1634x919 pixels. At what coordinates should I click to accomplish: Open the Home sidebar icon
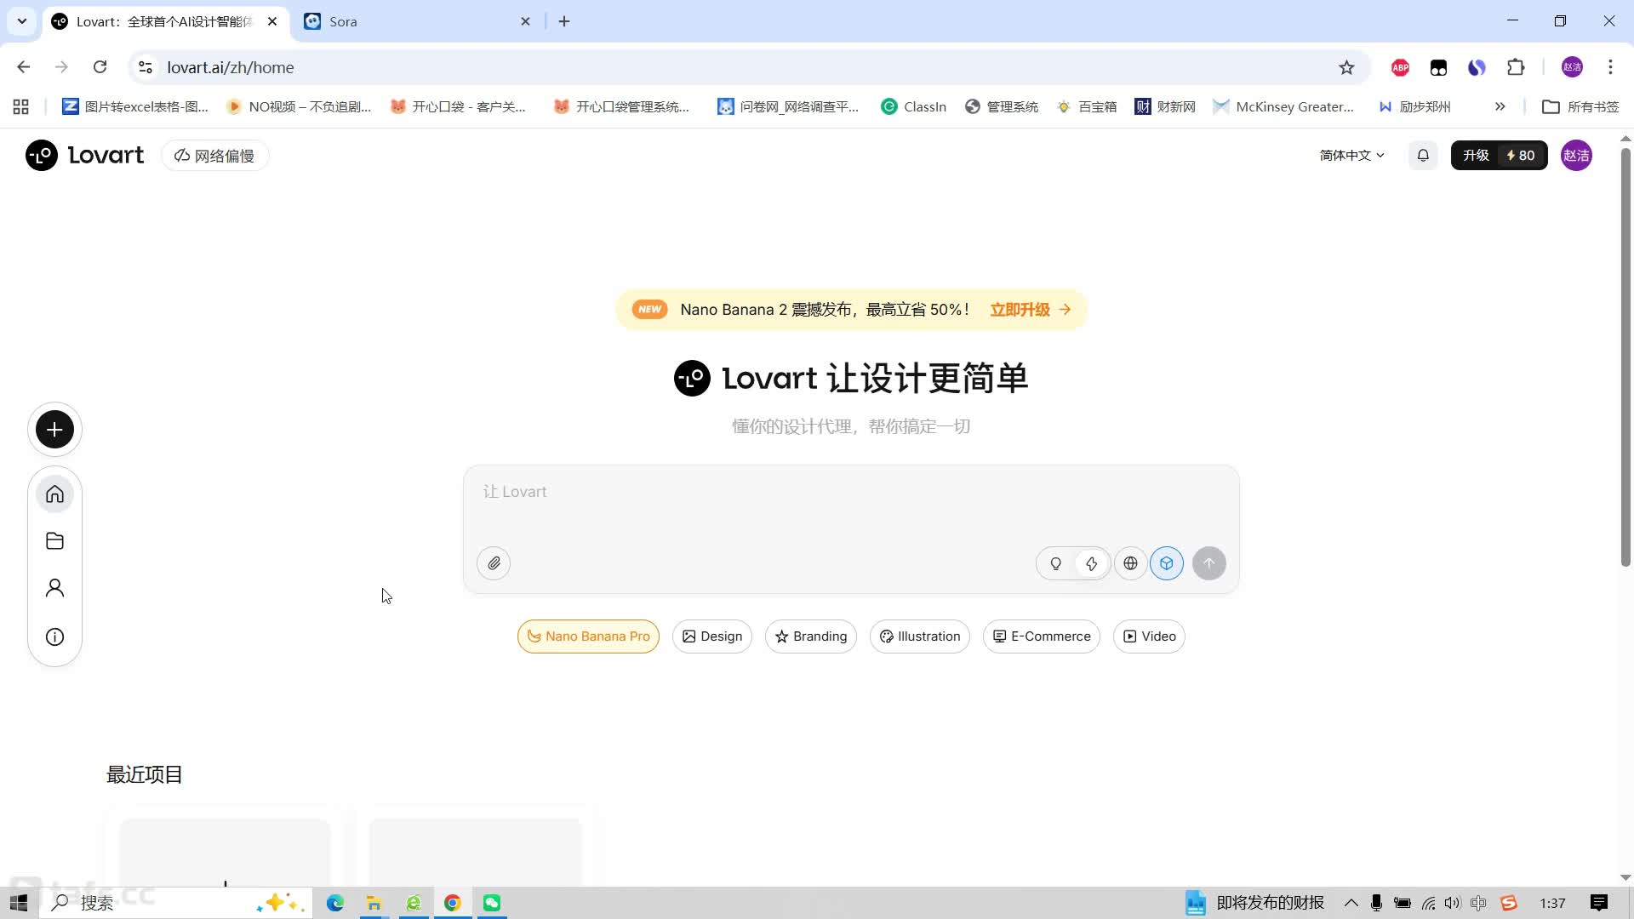pyautogui.click(x=54, y=494)
